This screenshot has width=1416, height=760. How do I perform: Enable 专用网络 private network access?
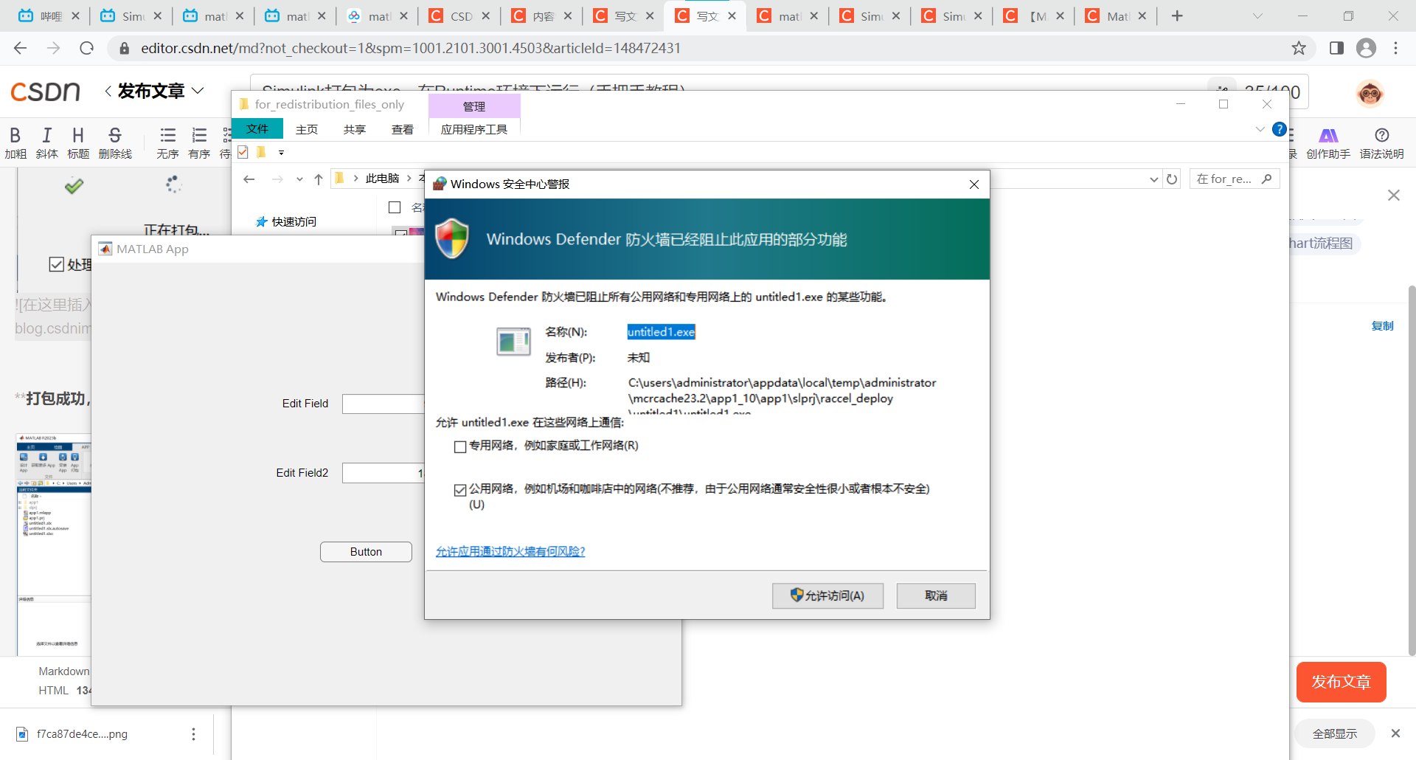click(460, 446)
